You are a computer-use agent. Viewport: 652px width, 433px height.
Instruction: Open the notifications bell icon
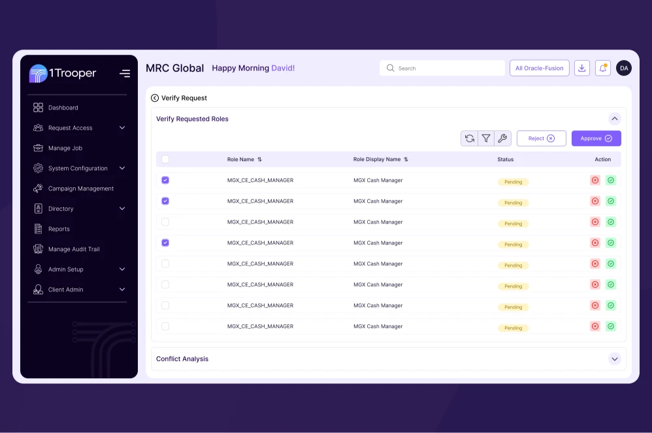(603, 68)
